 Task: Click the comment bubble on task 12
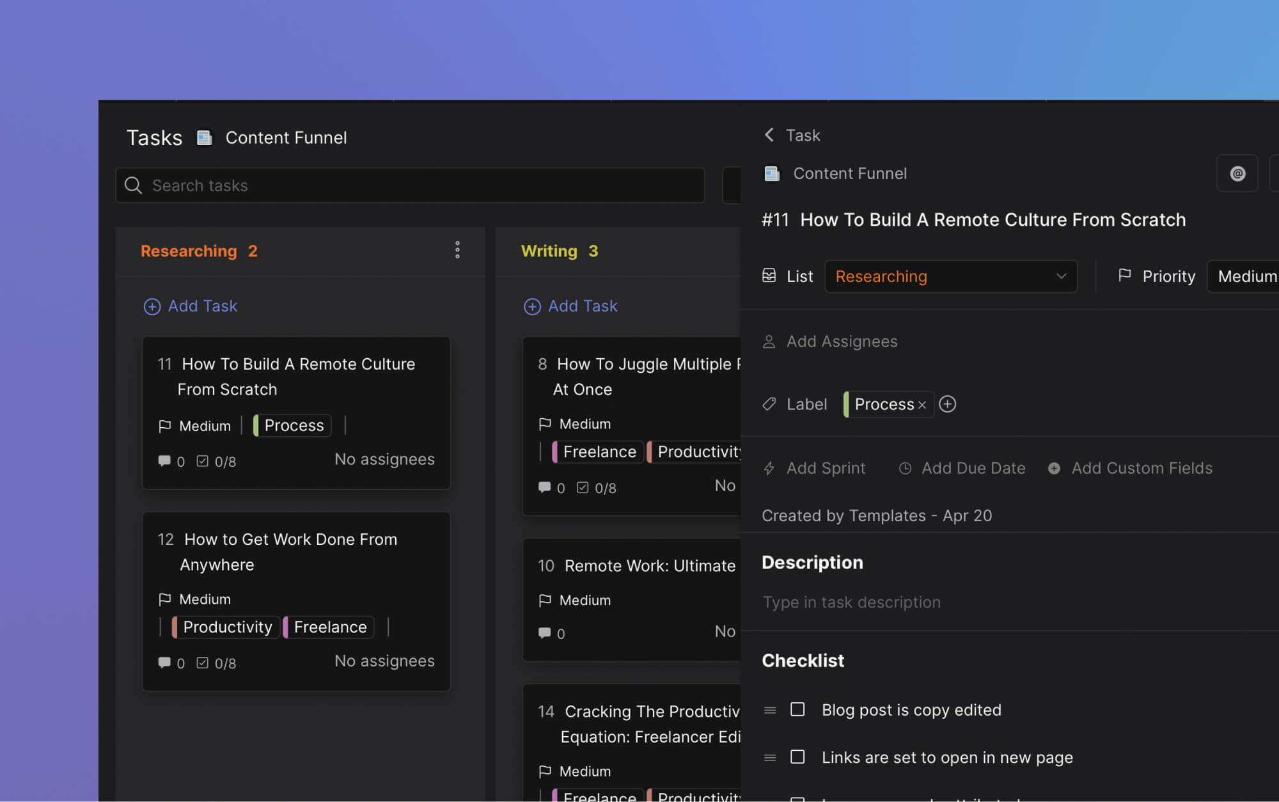(164, 663)
